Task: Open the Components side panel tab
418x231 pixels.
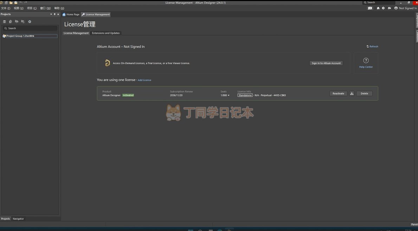Action: coord(416,20)
